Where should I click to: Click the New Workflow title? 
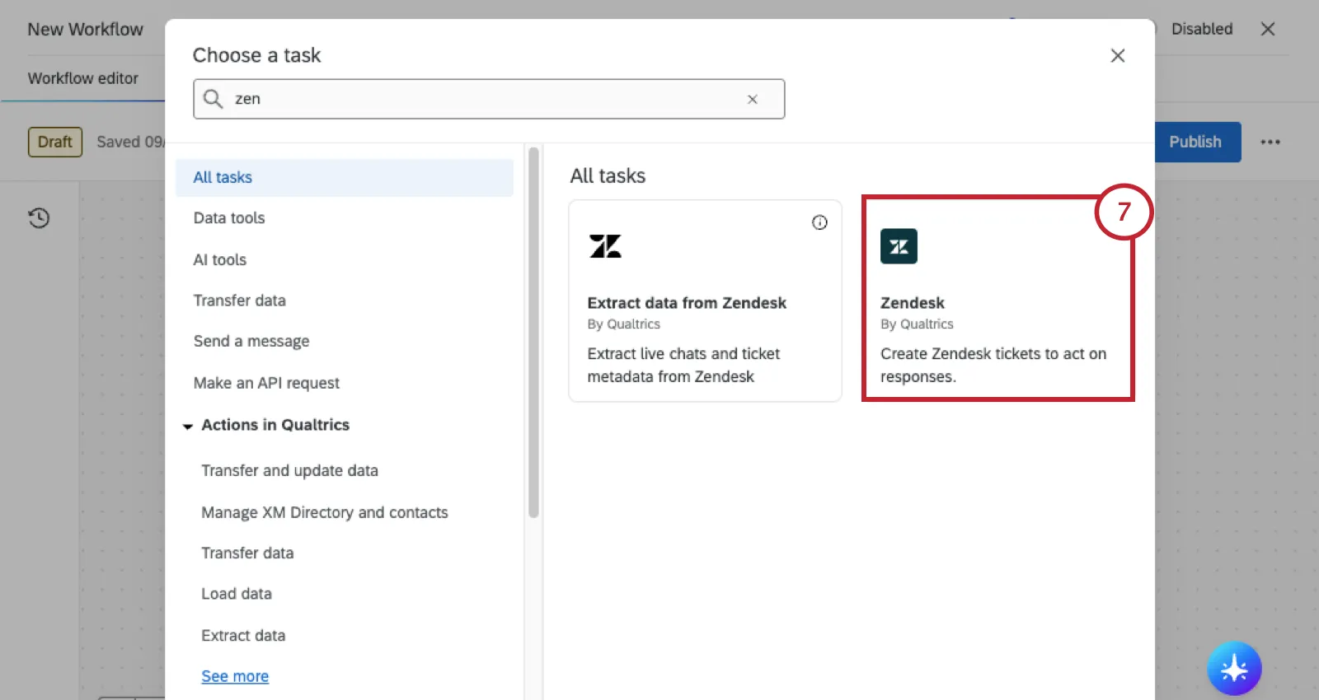point(85,29)
